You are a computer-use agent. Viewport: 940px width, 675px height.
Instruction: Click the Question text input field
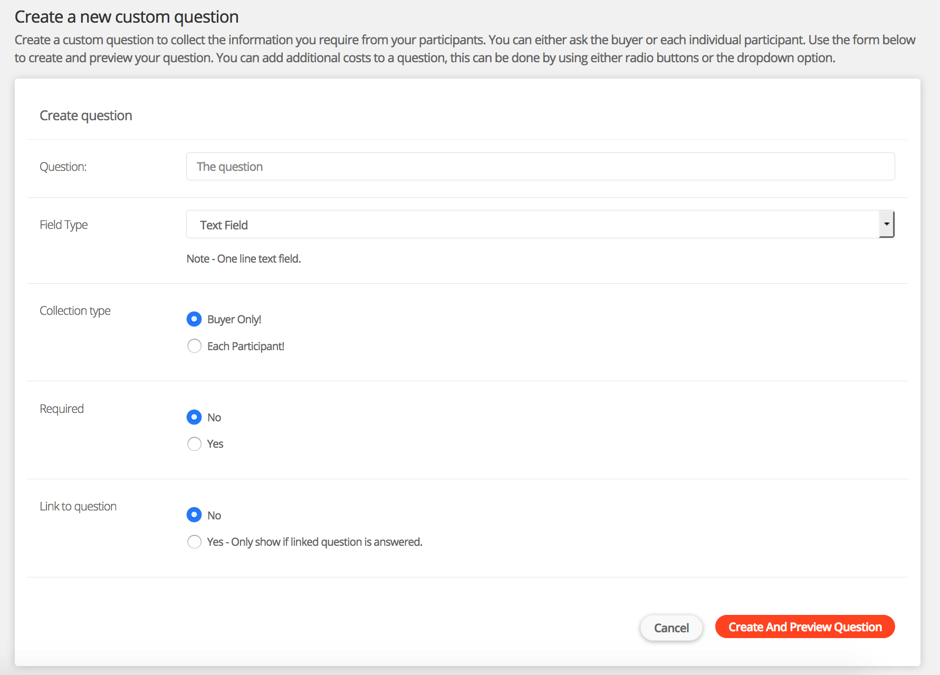tap(540, 167)
